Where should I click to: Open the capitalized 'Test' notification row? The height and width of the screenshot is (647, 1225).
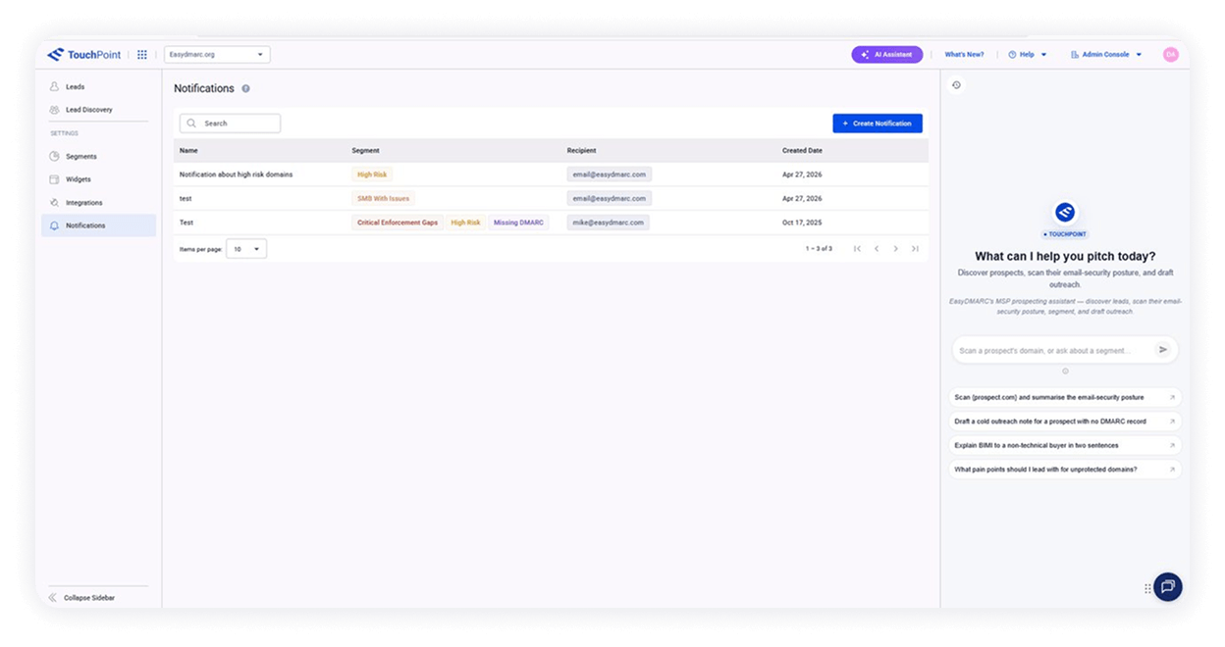(551, 223)
